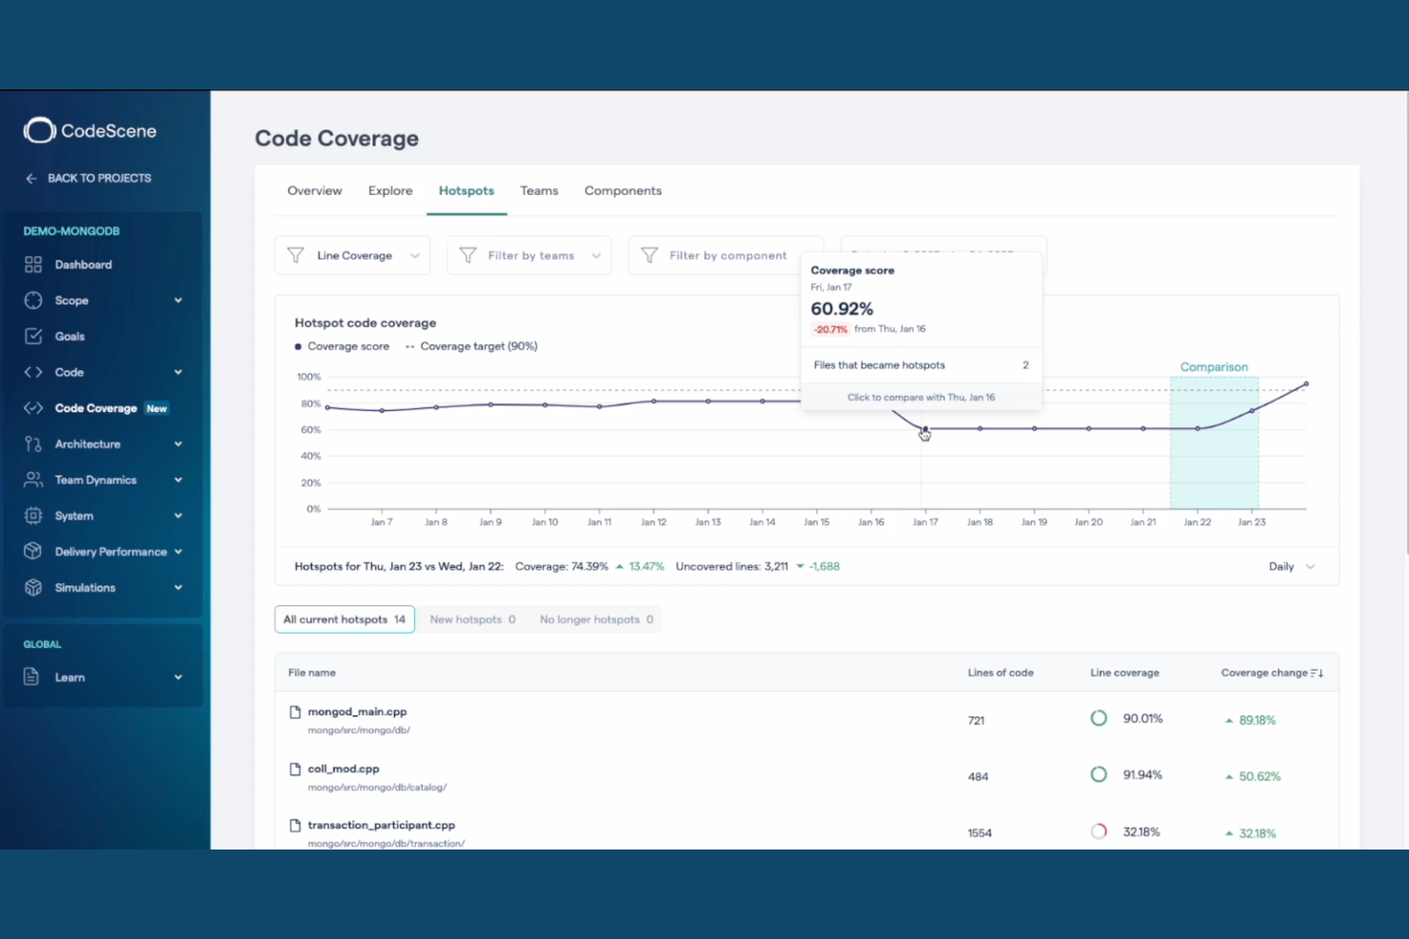This screenshot has height=939, width=1409.
Task: Open the Filter by teams dropdown
Action: pos(529,255)
